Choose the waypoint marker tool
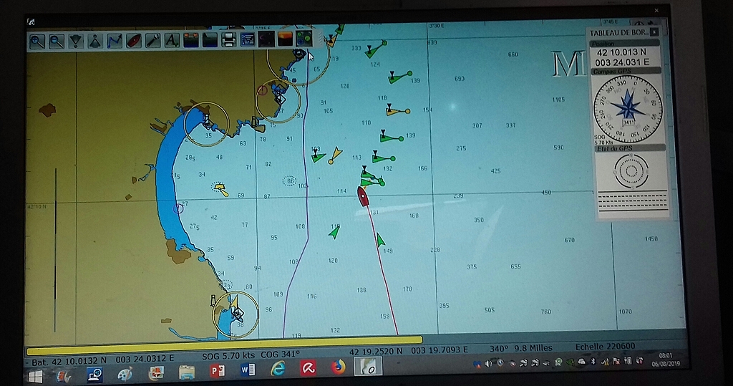This screenshot has width=733, height=386. click(x=76, y=41)
